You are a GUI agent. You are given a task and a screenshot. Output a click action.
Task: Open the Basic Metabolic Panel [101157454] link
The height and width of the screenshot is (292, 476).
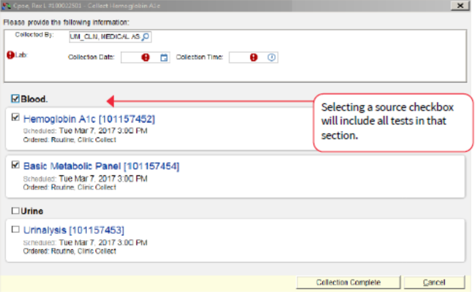click(101, 166)
